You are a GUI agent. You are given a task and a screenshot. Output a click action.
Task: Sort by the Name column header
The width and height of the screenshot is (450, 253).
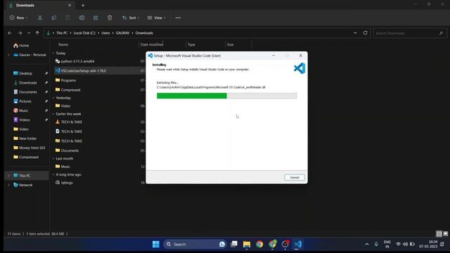[x=63, y=44]
